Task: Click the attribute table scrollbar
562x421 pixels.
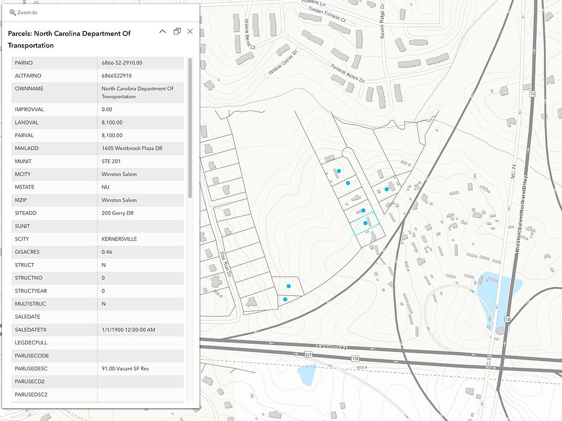Action: tap(190, 128)
